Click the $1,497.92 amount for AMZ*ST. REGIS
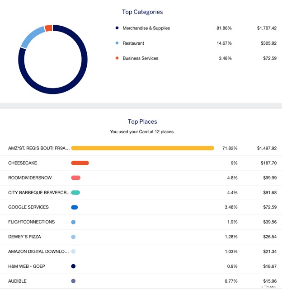 (x=267, y=148)
